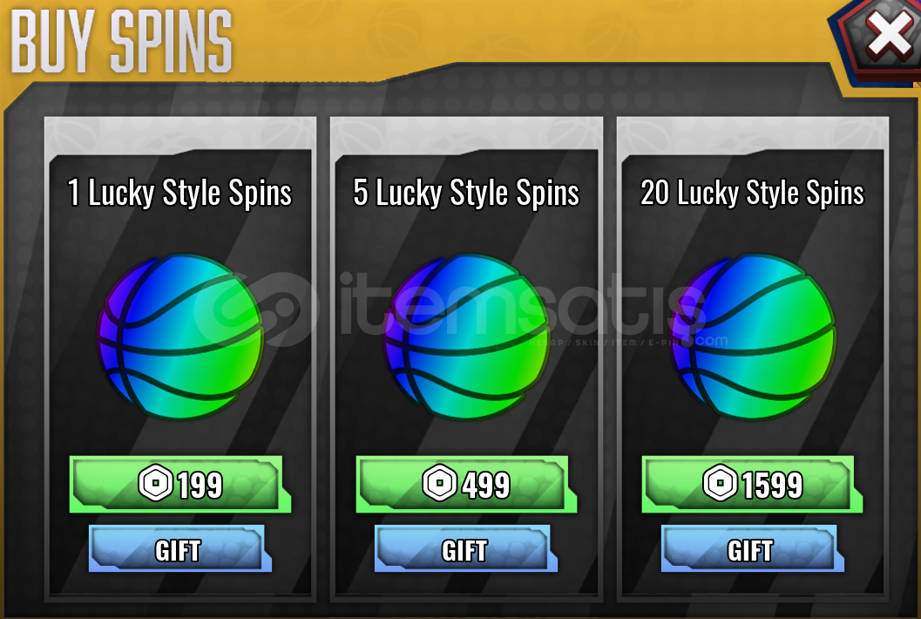The image size is (921, 619).
Task: Click the Robux coin icon beside 199
Action: tap(155, 483)
